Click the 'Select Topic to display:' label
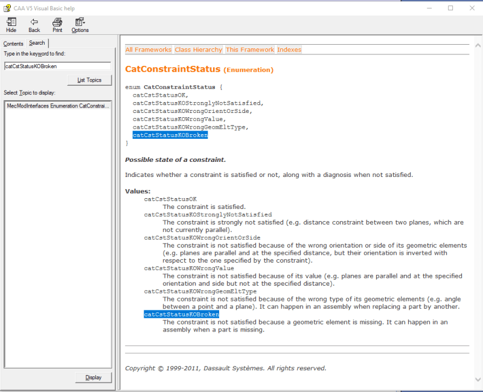The width and height of the screenshot is (483, 392). (30, 93)
